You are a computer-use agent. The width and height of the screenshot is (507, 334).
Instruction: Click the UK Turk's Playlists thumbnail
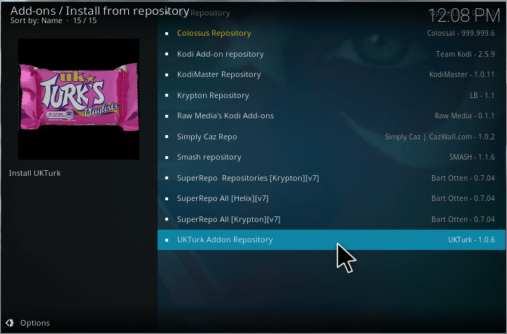click(x=79, y=99)
